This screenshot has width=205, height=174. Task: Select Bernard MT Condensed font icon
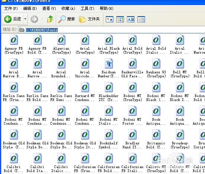(x=85, y=87)
